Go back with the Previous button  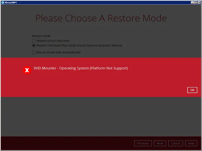(143, 143)
